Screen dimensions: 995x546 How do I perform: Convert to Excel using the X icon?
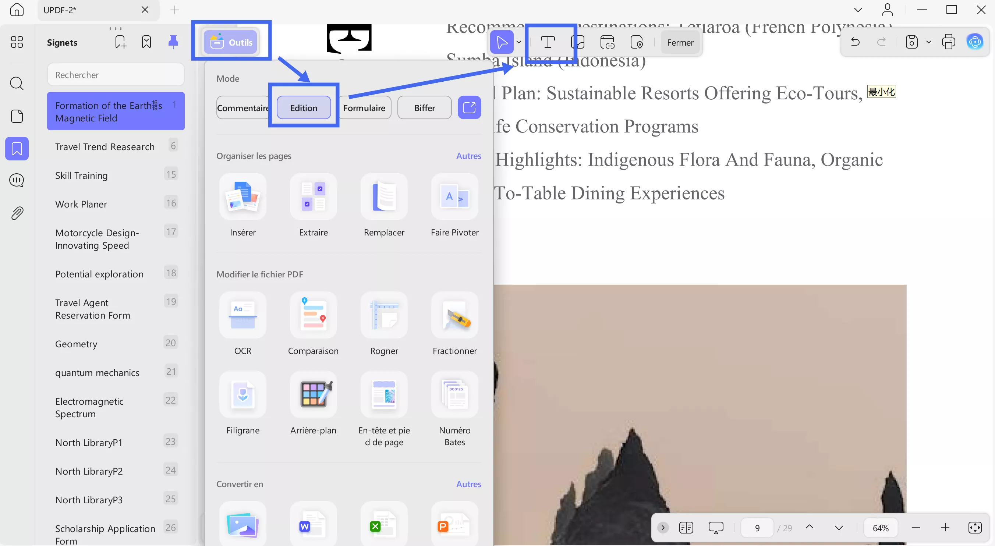click(384, 524)
